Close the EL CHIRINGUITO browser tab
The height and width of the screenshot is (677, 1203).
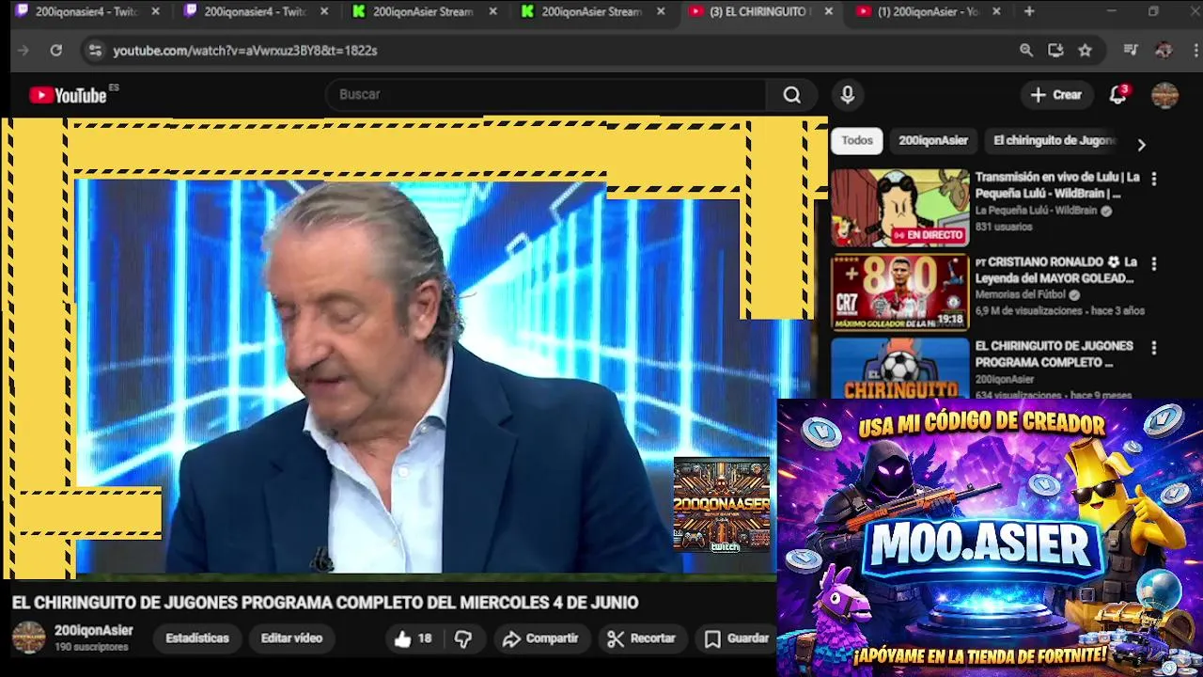tap(828, 11)
